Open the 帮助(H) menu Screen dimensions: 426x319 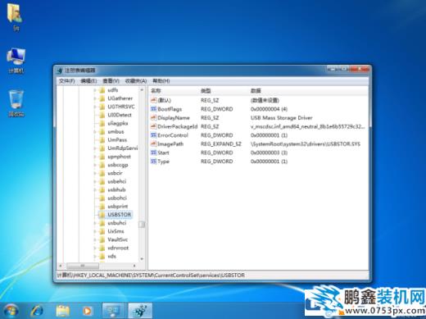161,81
